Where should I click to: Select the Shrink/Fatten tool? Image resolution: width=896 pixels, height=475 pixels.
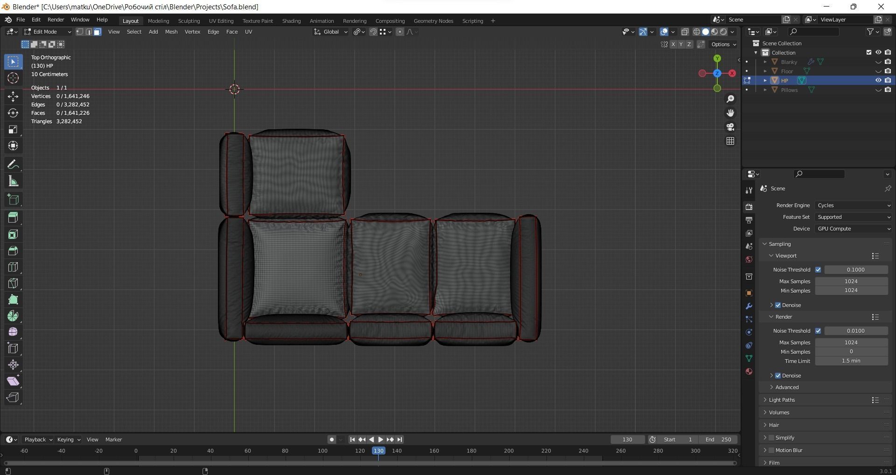pos(13,364)
